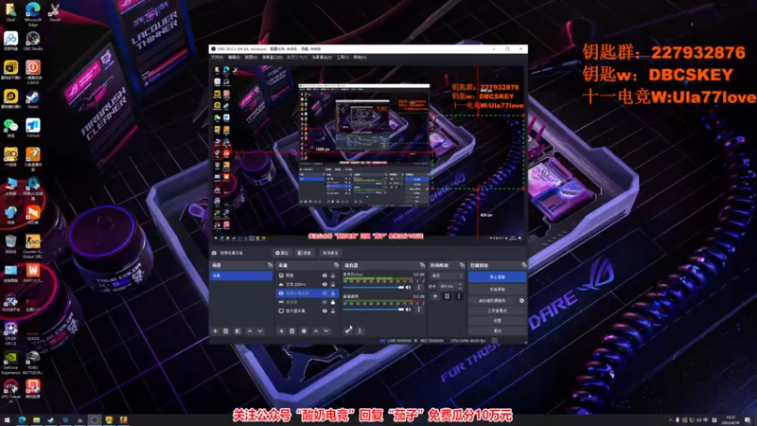Open the 视图 (View) menu in OBS
757x426 pixels.
(251, 58)
